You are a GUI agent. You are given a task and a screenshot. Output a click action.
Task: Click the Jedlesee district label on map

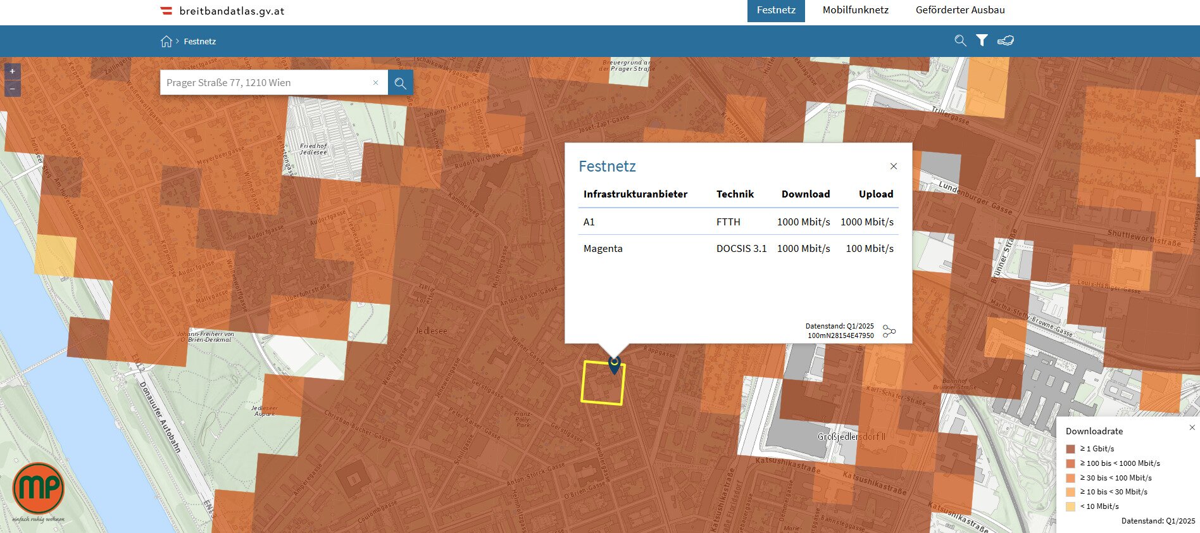tap(432, 331)
